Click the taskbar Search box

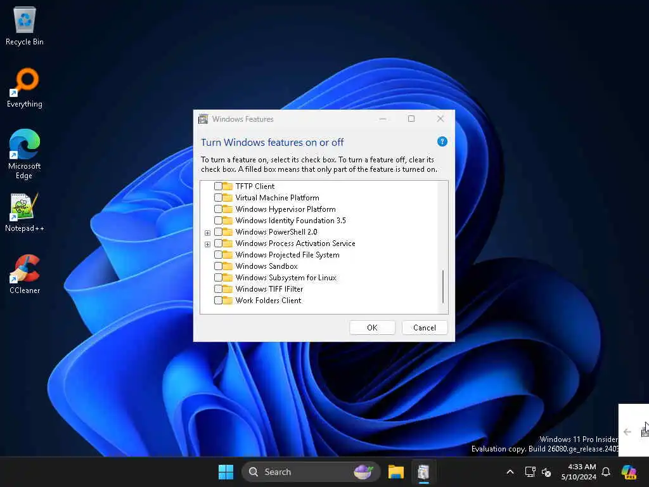[311, 472]
